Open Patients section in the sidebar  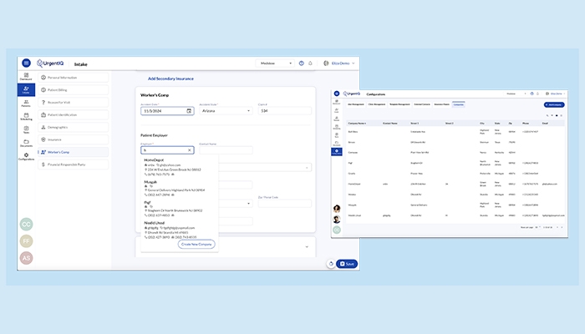pos(26,104)
